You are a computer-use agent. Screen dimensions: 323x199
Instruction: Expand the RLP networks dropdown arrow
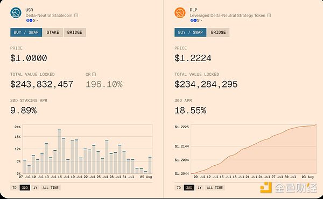tap(201, 20)
